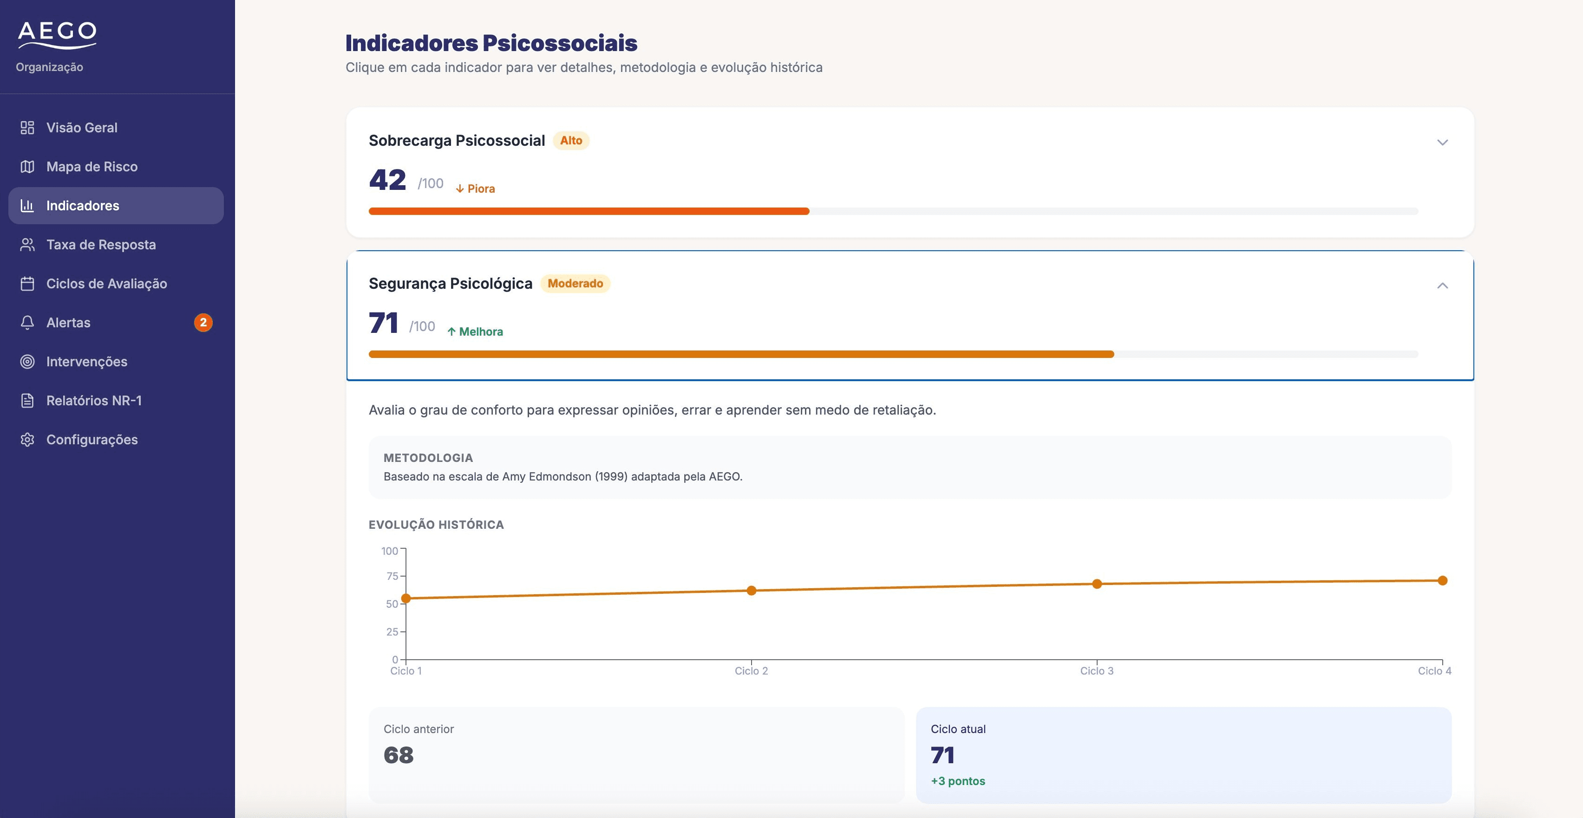The width and height of the screenshot is (1583, 818).
Task: Click the Configurações gear icon
Action: [x=27, y=440]
